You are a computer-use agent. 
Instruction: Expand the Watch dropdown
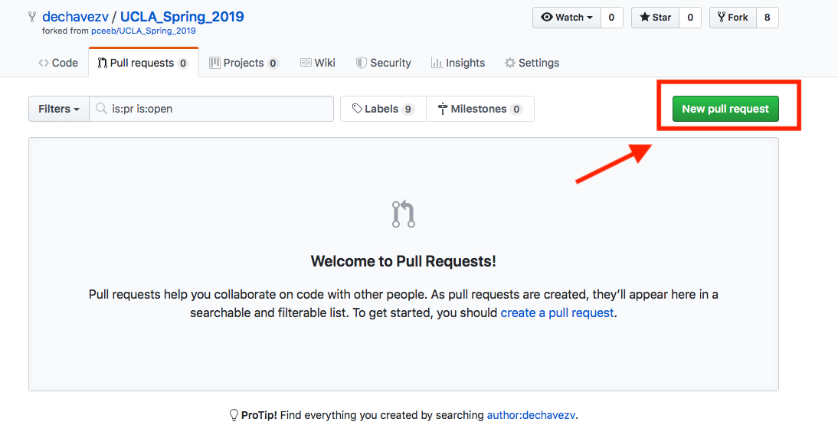tap(567, 18)
